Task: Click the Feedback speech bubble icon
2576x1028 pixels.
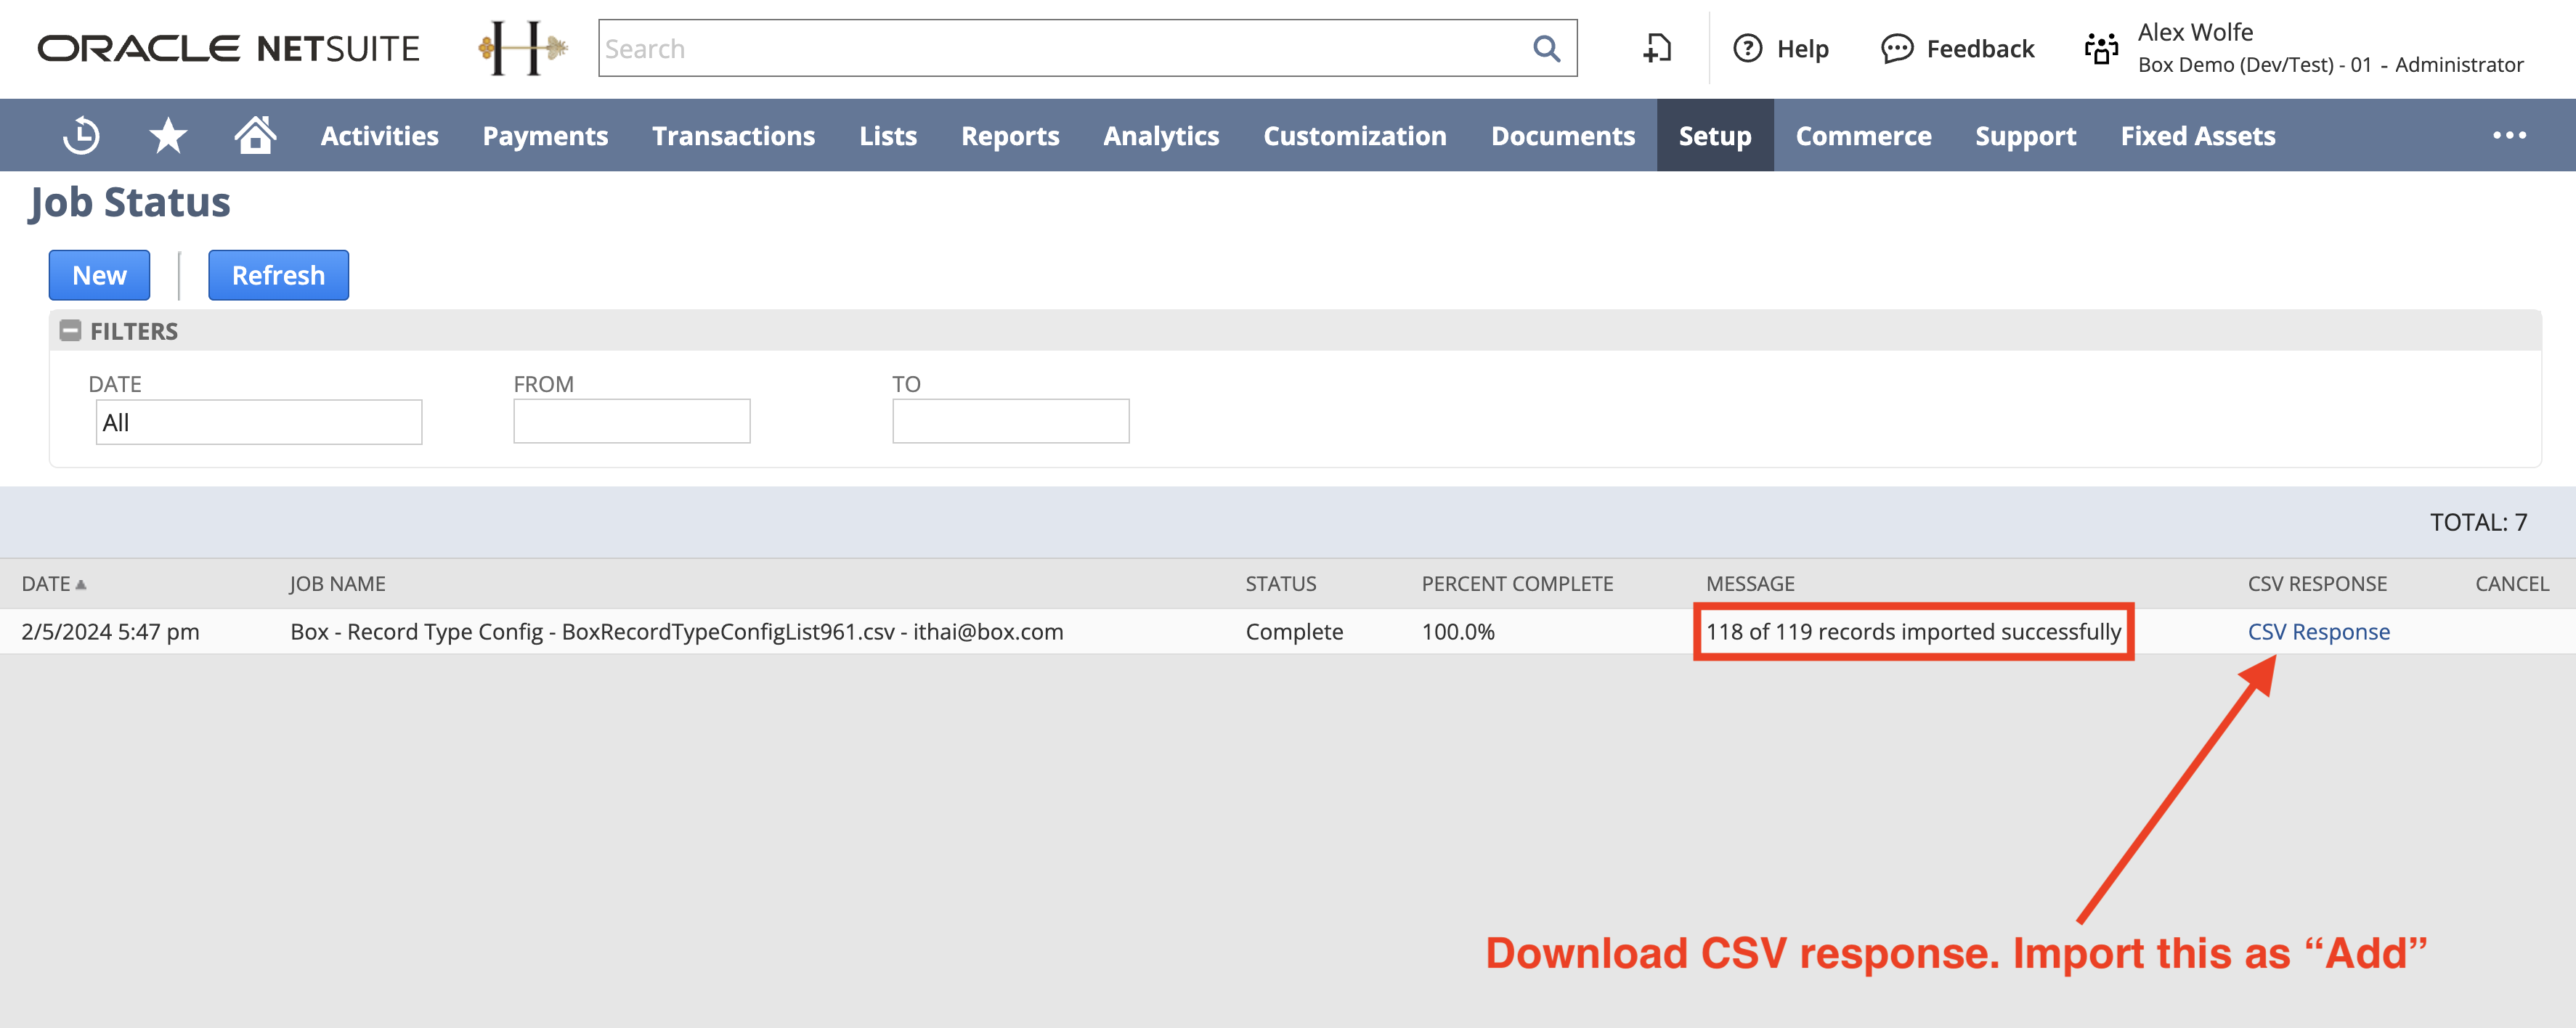Action: (x=1896, y=48)
